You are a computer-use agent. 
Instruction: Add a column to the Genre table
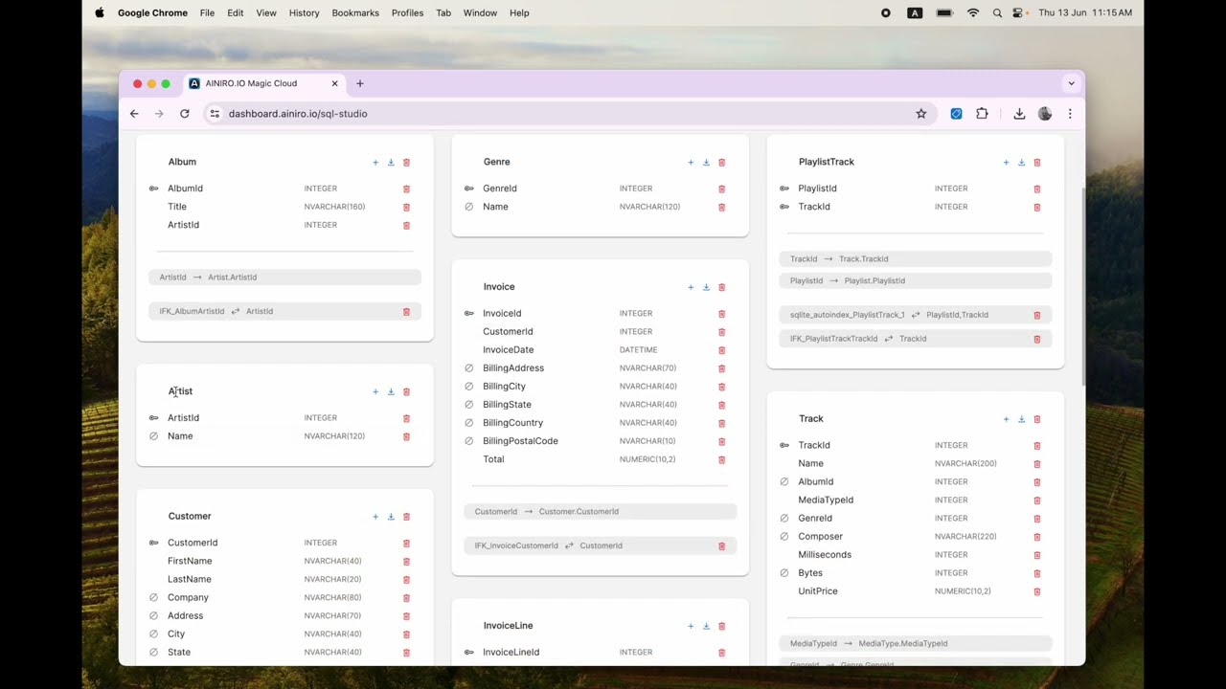click(691, 163)
